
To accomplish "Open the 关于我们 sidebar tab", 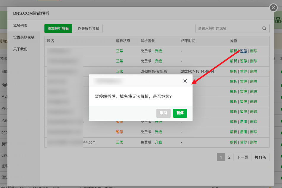I will [x=20, y=49].
